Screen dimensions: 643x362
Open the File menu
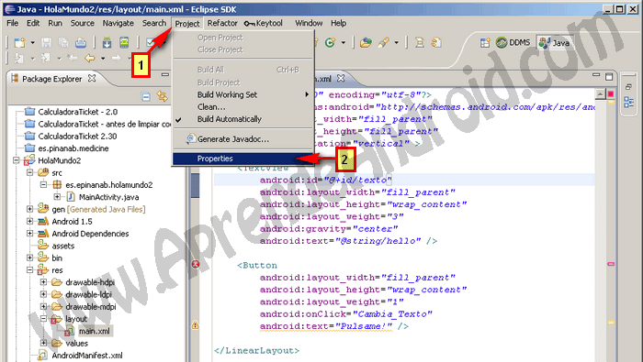coord(13,23)
